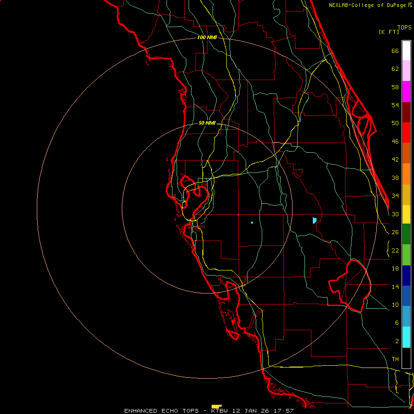Click the gold 34 kft legend swatch
414x414 pixels.
coord(406,195)
